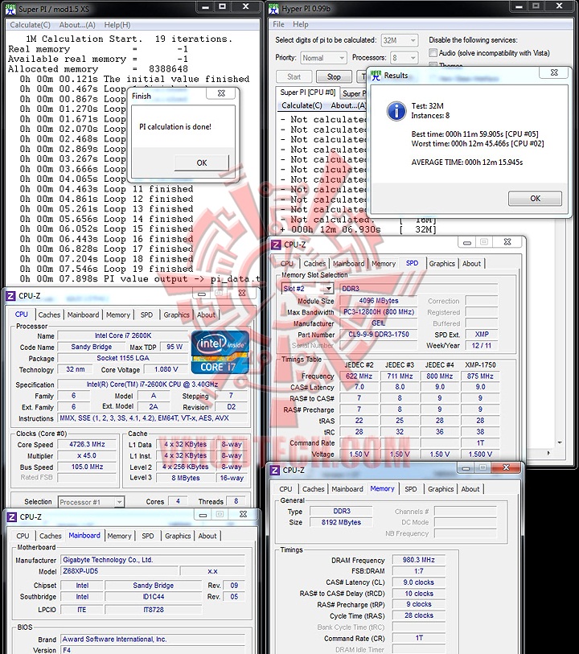Screen dimensions: 579x654
Task: Click the Super PI title bar icon
Action: (x=10, y=9)
